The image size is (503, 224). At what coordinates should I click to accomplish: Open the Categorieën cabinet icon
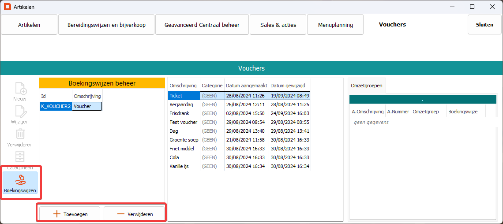pos(20,157)
